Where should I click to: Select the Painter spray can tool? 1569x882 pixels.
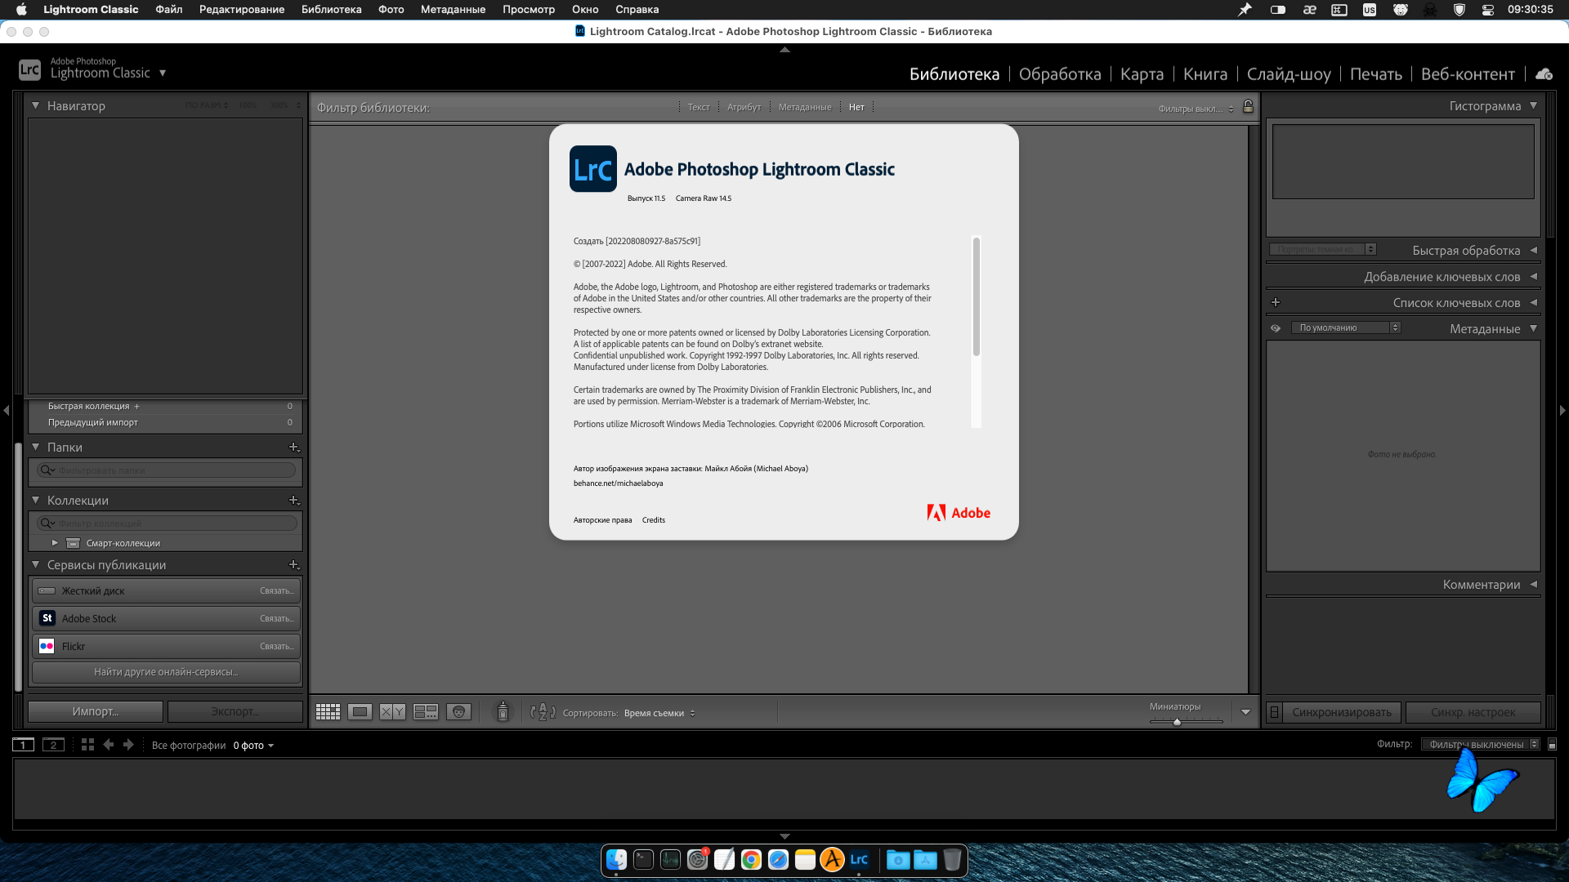(503, 712)
